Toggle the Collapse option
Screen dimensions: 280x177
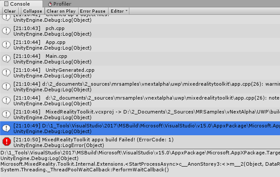click(33, 11)
